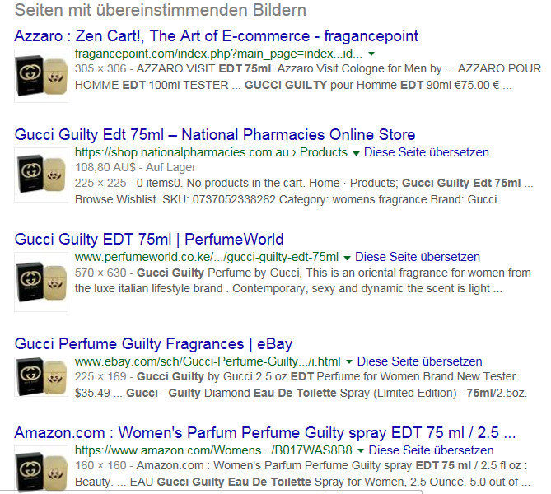Expand dropdown arrow next to perfumeworld.co.ke URL
This screenshot has width=551, height=494.
point(347,258)
